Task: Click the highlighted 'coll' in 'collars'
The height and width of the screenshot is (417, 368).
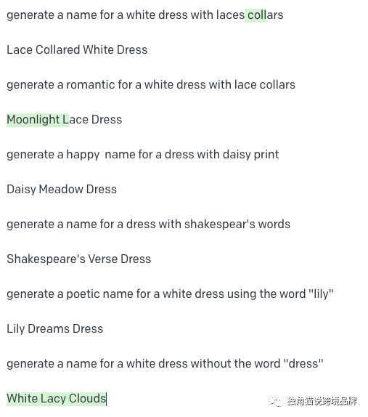Action: coord(255,15)
